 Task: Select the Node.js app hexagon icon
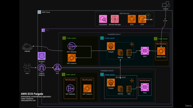(148, 16)
